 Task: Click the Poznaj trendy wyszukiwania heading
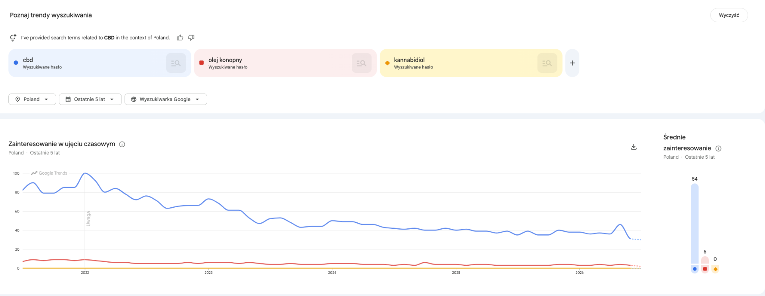51,15
